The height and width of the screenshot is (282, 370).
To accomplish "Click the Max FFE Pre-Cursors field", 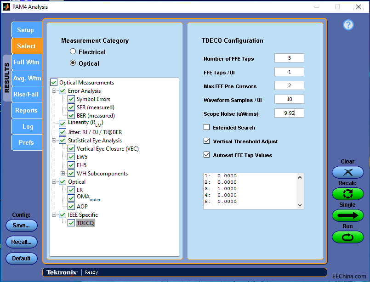I will coord(289,85).
